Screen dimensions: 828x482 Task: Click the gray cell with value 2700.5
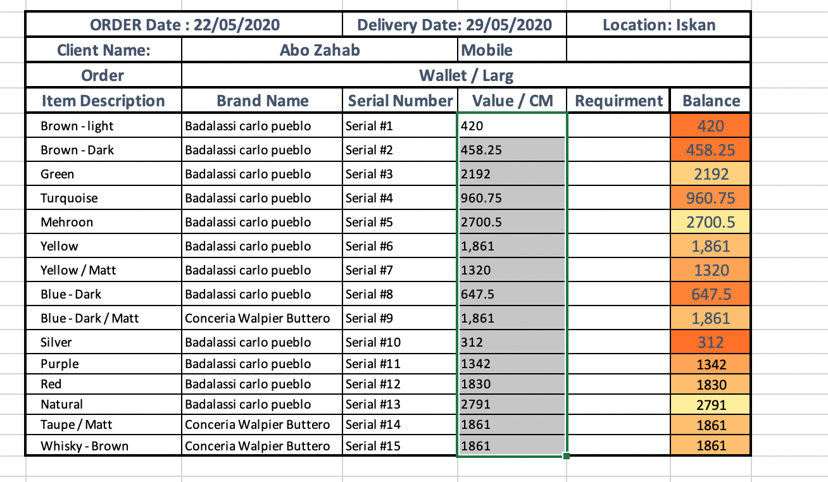click(x=512, y=222)
